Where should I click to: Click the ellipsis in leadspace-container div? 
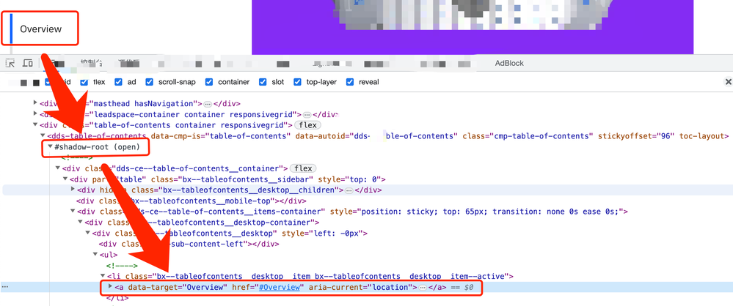[307, 115]
